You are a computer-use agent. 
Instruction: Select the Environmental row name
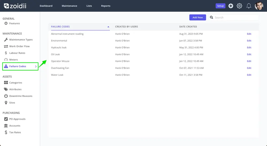(59, 41)
